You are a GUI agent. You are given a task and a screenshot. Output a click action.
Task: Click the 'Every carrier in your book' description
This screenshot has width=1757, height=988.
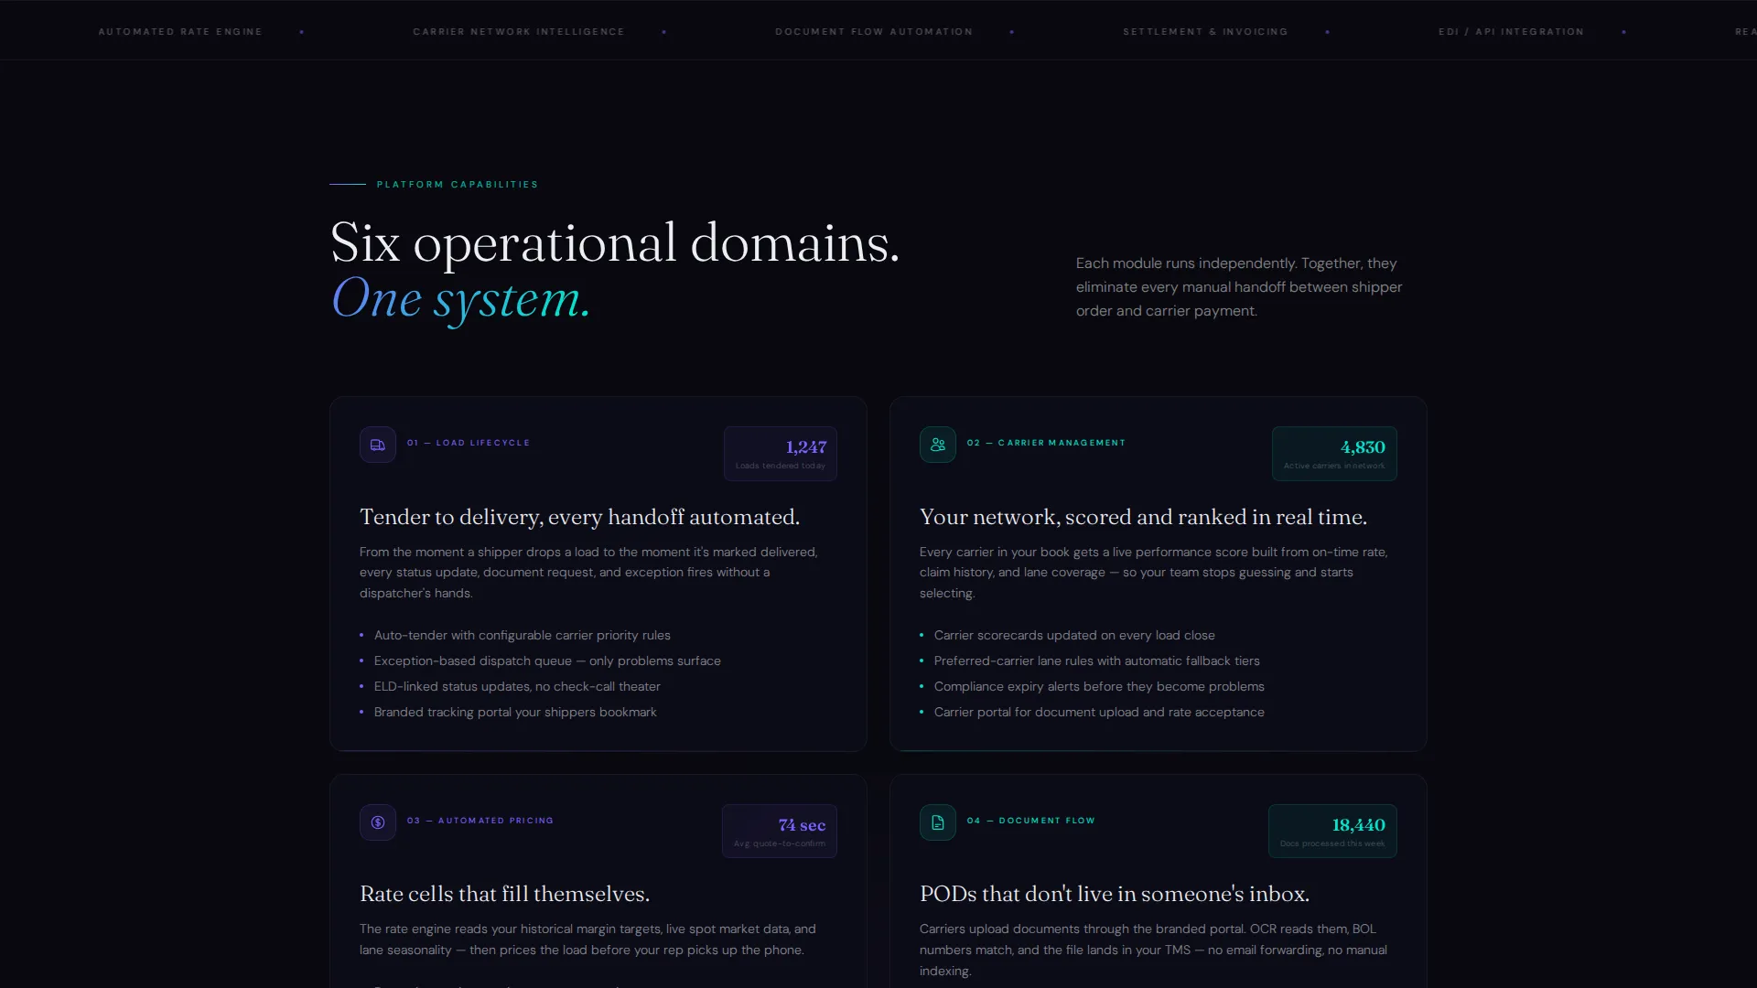point(1154,573)
